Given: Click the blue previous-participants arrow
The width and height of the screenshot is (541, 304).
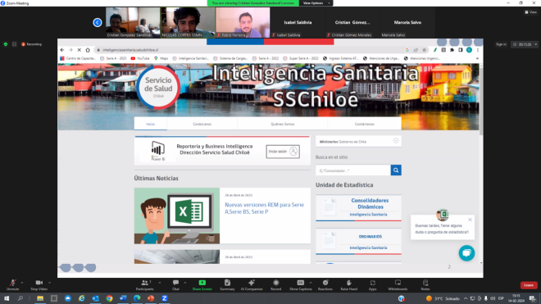Looking at the screenshot, I should 98,22.
